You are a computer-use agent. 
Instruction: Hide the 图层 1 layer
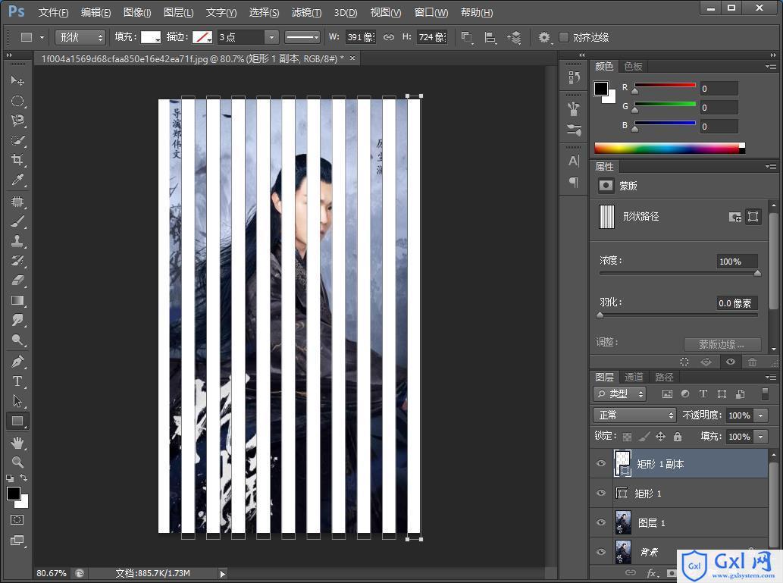pyautogui.click(x=601, y=522)
